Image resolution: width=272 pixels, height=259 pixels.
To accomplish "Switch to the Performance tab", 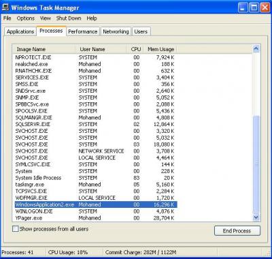I will [83, 31].
